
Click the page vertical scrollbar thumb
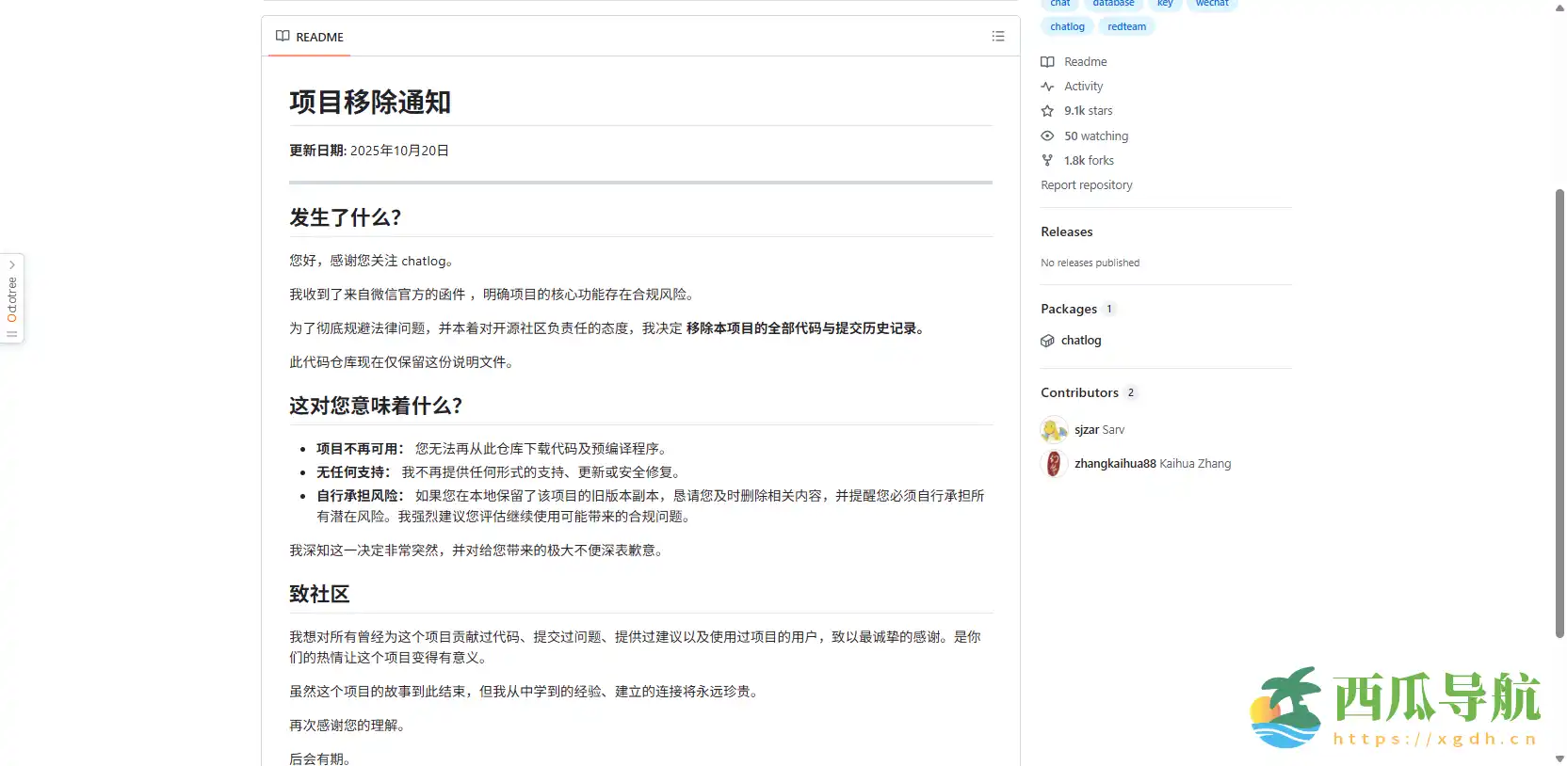coord(1559,414)
